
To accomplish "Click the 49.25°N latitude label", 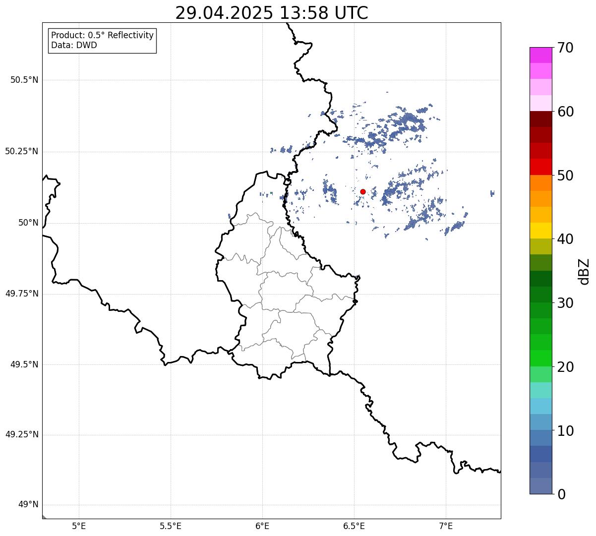I will tap(21, 434).
